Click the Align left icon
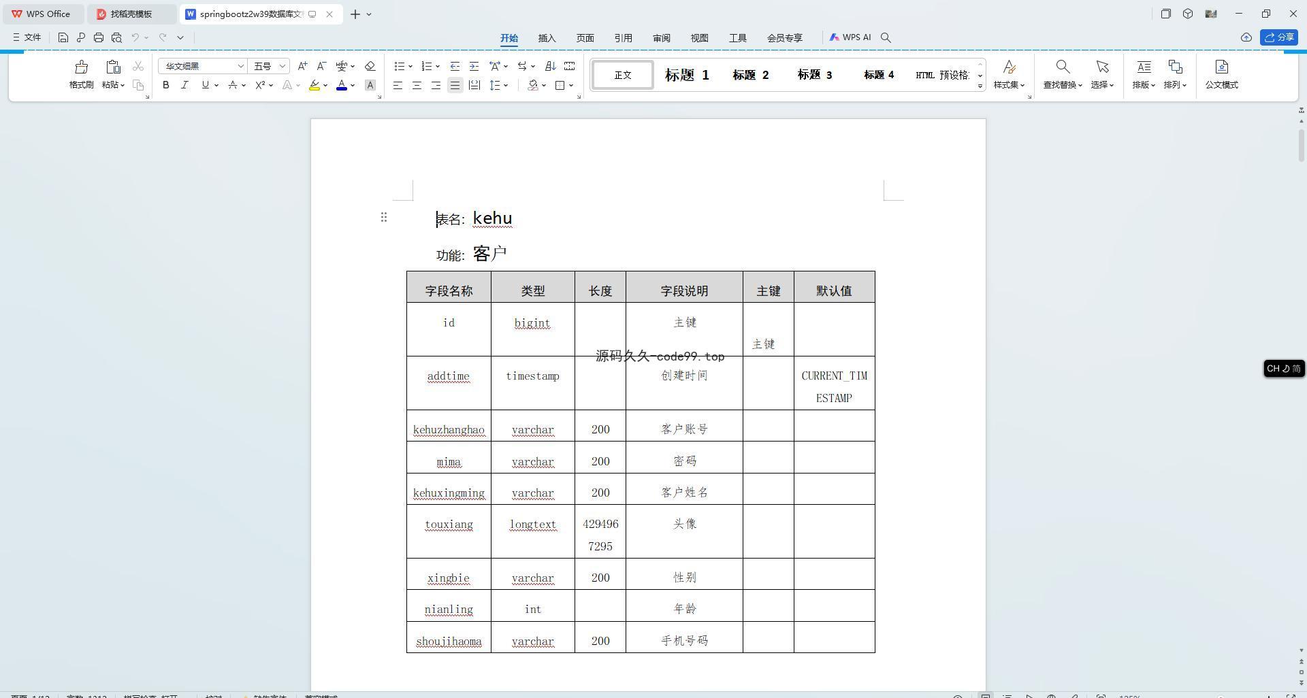Viewport: 1307px width, 698px height. pos(398,85)
